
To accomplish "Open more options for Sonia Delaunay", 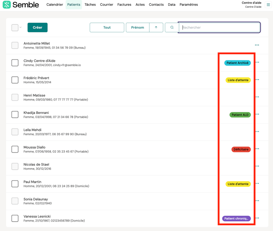I will (x=257, y=201).
